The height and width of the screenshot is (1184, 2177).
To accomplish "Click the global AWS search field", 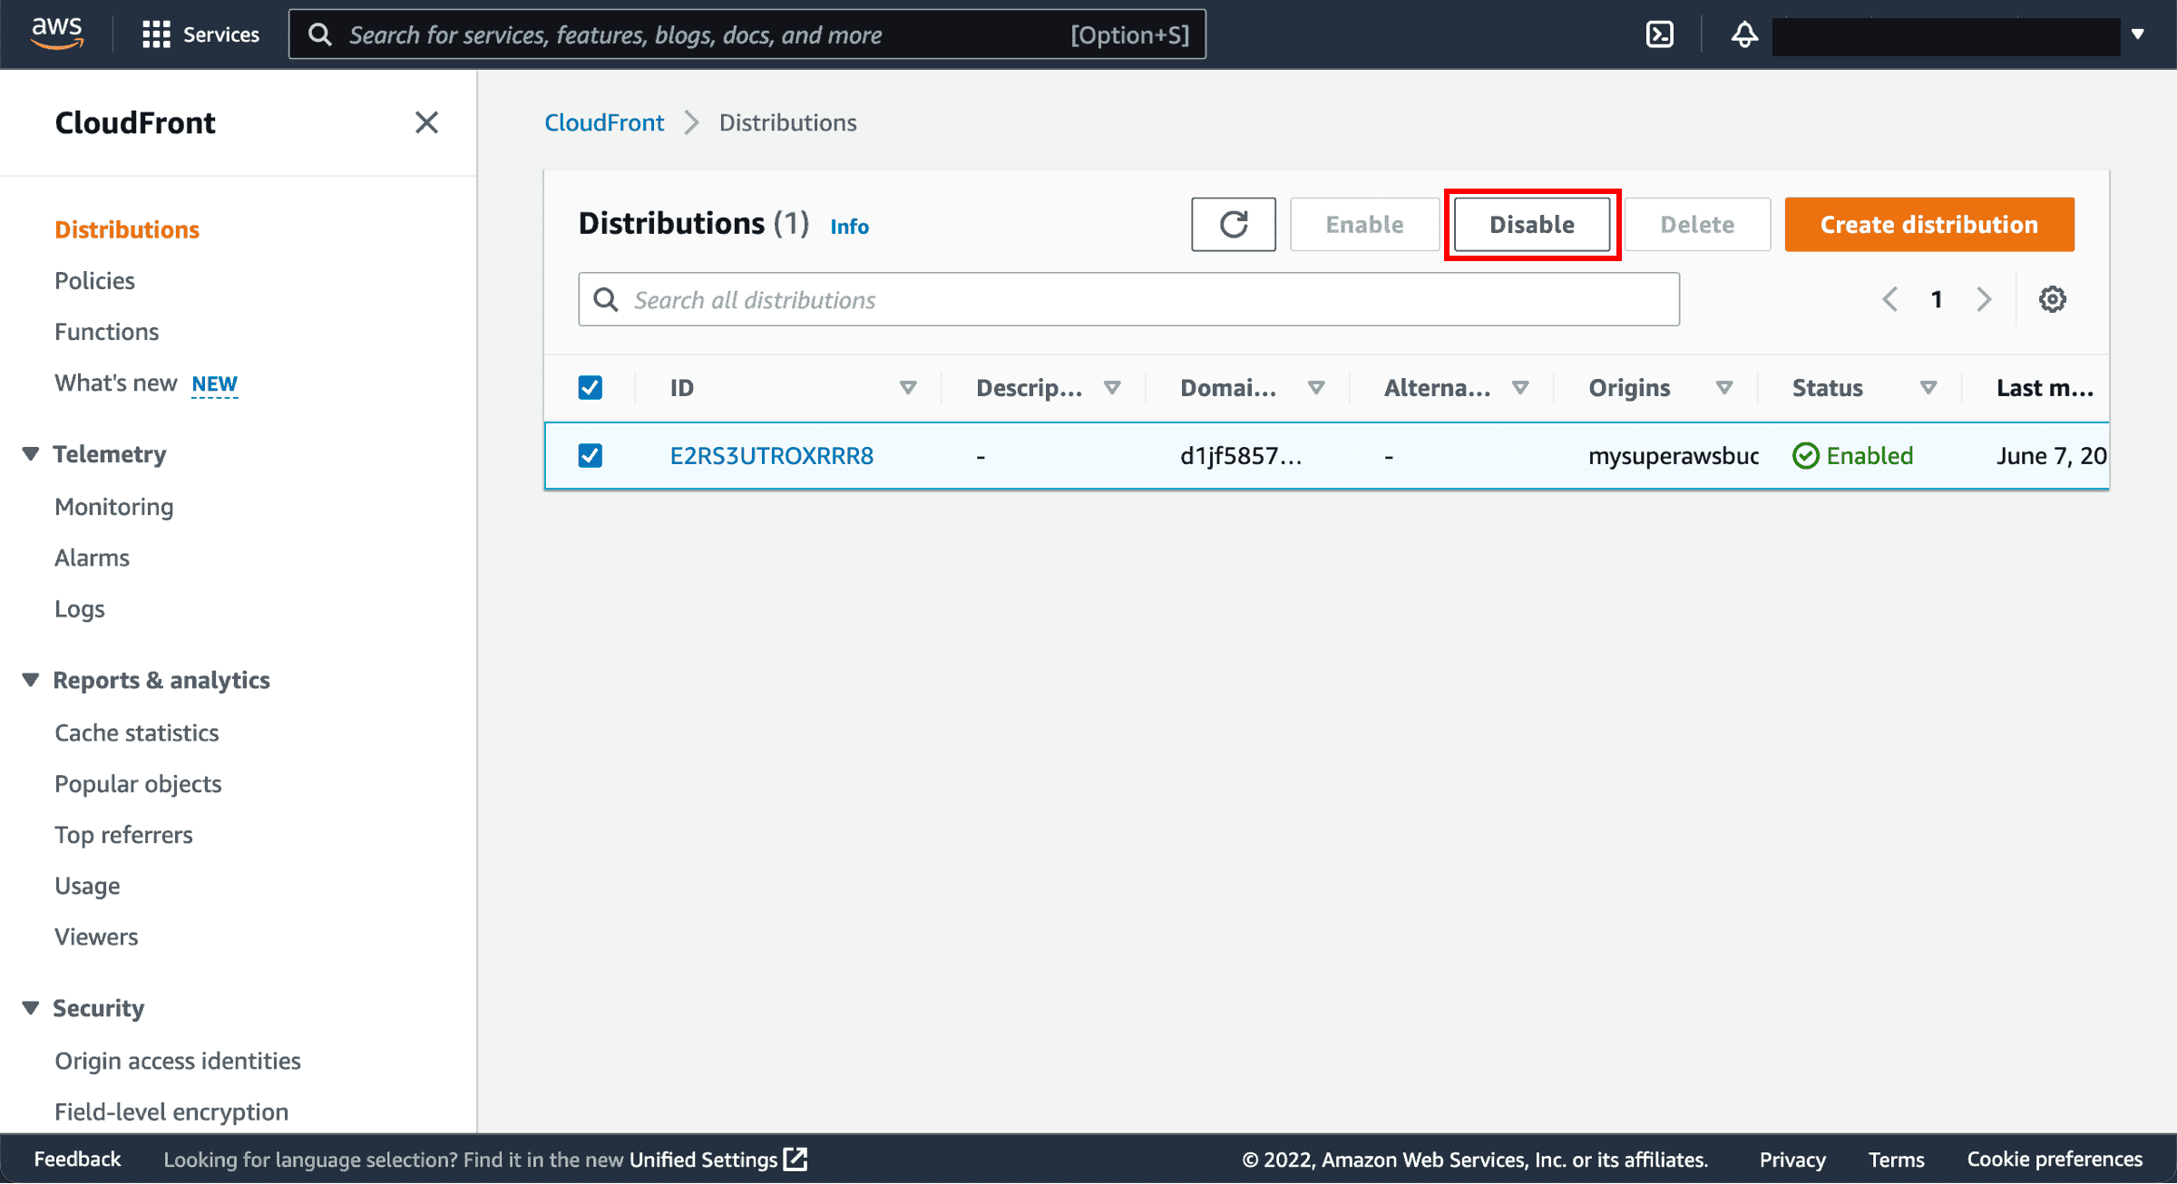I will (747, 34).
